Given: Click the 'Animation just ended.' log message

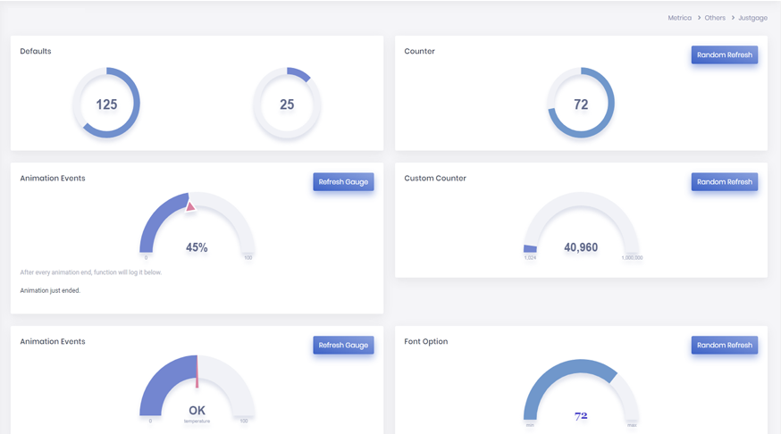Looking at the screenshot, I should click(x=50, y=290).
